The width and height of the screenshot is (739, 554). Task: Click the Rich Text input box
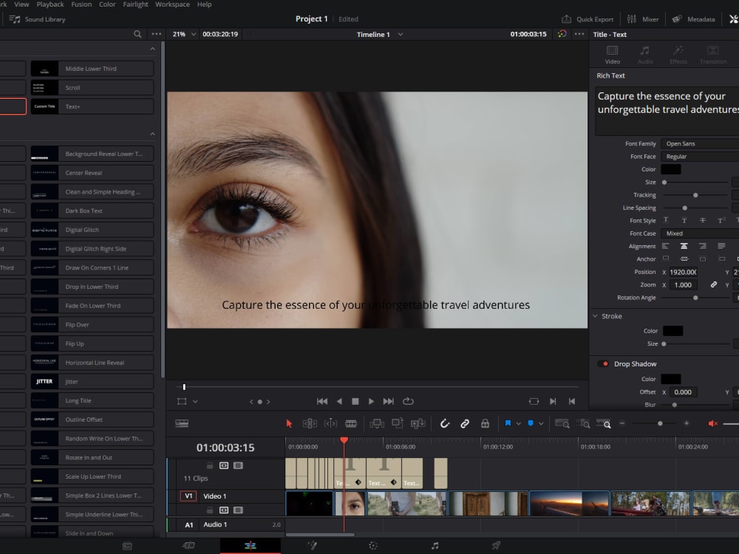[665, 111]
